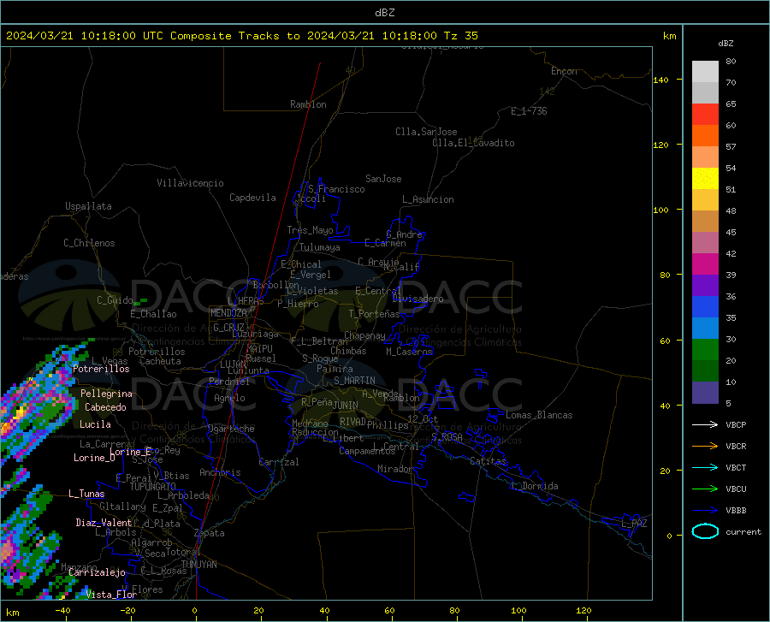Click the 'L_Tunas' station label

tap(86, 494)
